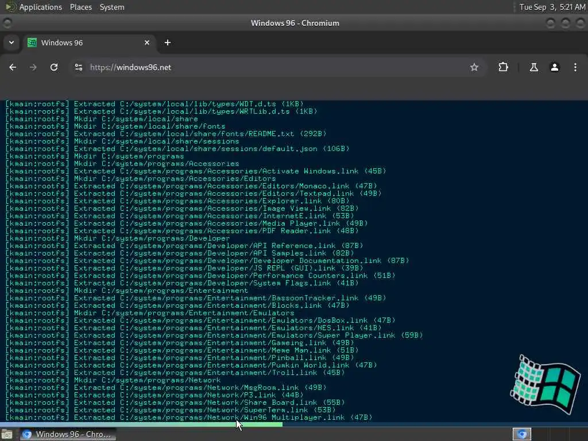The image size is (588, 441).
Task: Click the log line for Troll.link
Action: point(175,373)
